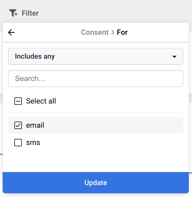Uncheck the email checkbox

point(18,125)
